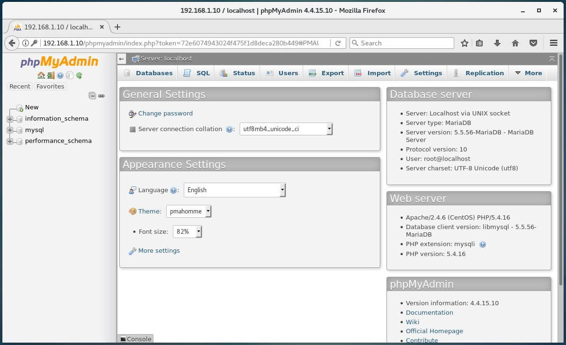Go to the Export tab

click(326, 73)
